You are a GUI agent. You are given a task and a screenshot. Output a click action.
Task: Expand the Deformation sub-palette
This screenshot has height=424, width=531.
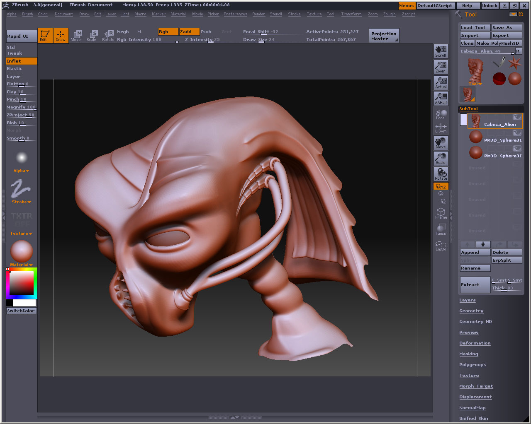coord(475,343)
